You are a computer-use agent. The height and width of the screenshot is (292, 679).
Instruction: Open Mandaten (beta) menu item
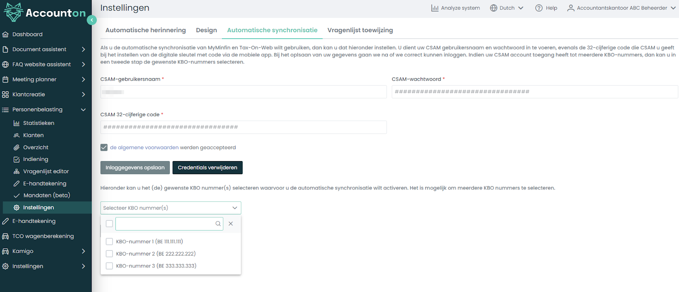pos(46,195)
